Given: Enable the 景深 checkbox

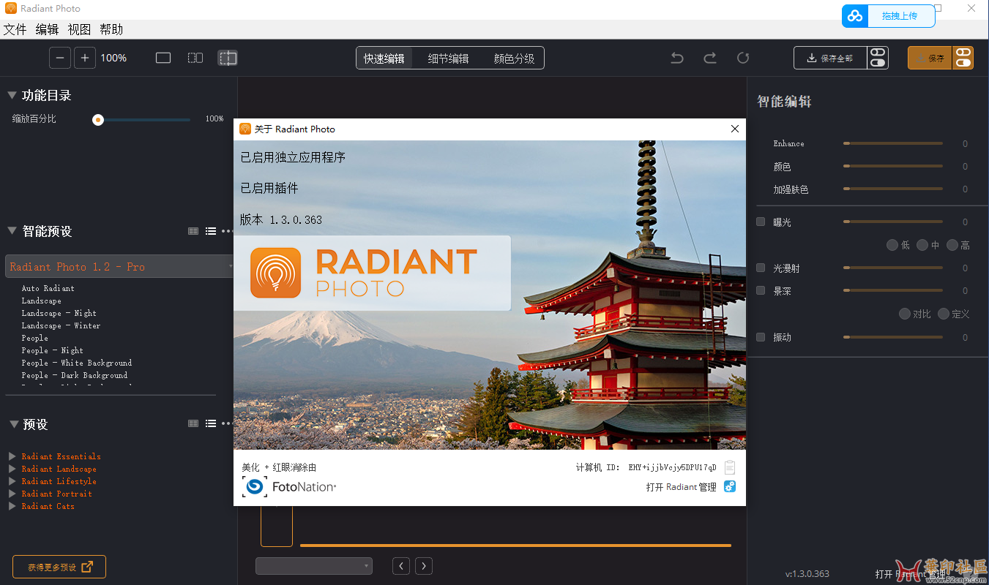Looking at the screenshot, I should click(x=761, y=290).
